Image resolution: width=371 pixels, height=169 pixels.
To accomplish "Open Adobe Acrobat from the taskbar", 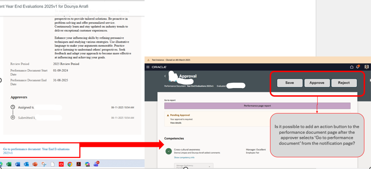I will pos(79,164).
